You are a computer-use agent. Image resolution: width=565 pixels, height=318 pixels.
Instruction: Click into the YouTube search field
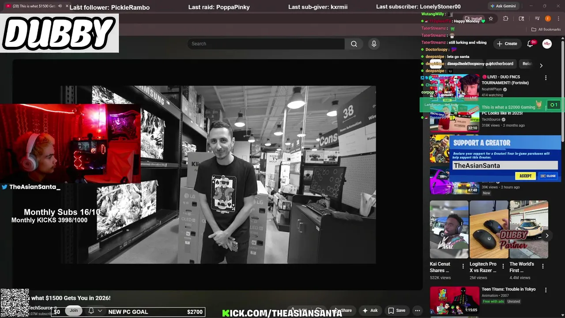(266, 44)
